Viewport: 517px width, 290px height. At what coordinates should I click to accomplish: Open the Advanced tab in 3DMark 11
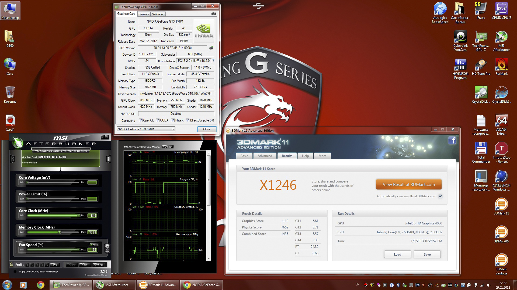(265, 156)
